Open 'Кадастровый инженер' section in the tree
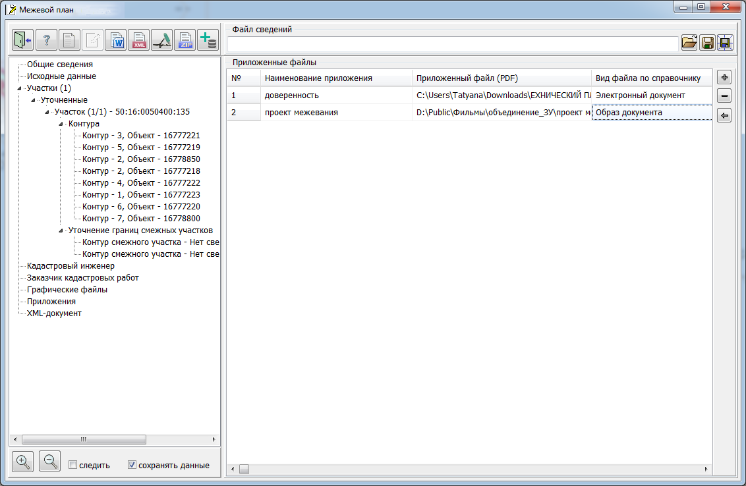Image resolution: width=746 pixels, height=486 pixels. [71, 266]
